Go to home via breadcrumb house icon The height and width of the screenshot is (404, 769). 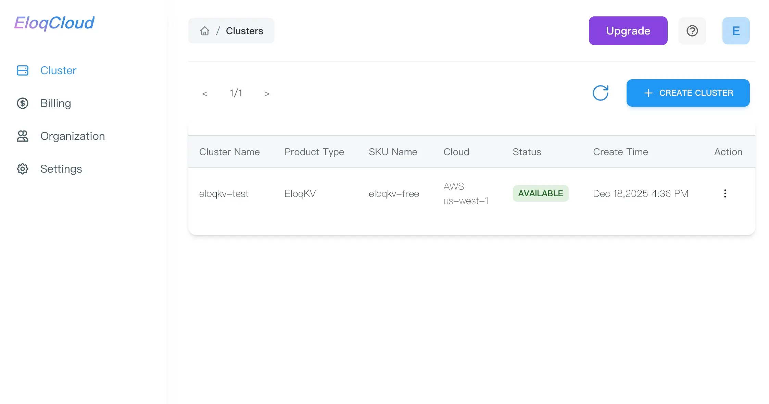coord(205,31)
